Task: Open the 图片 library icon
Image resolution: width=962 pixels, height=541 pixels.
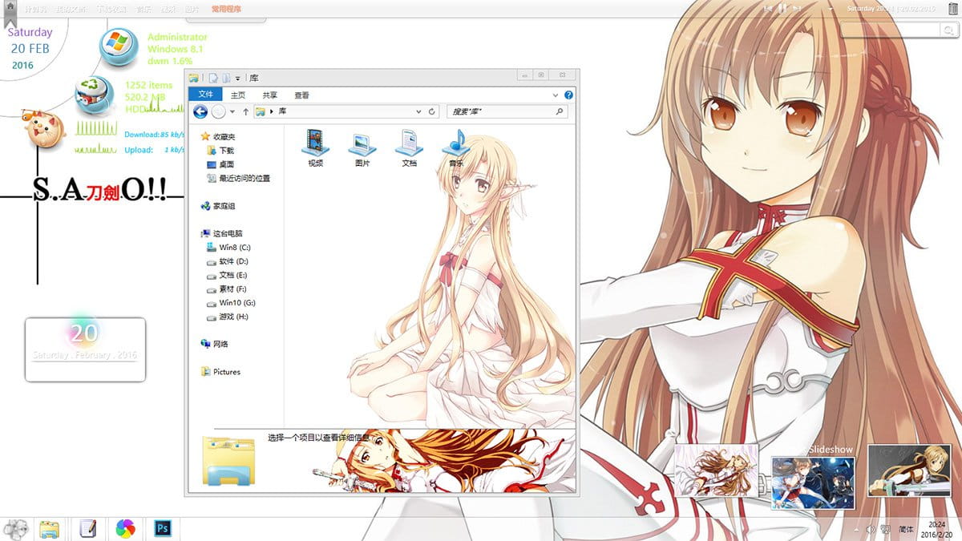Action: pos(362,148)
